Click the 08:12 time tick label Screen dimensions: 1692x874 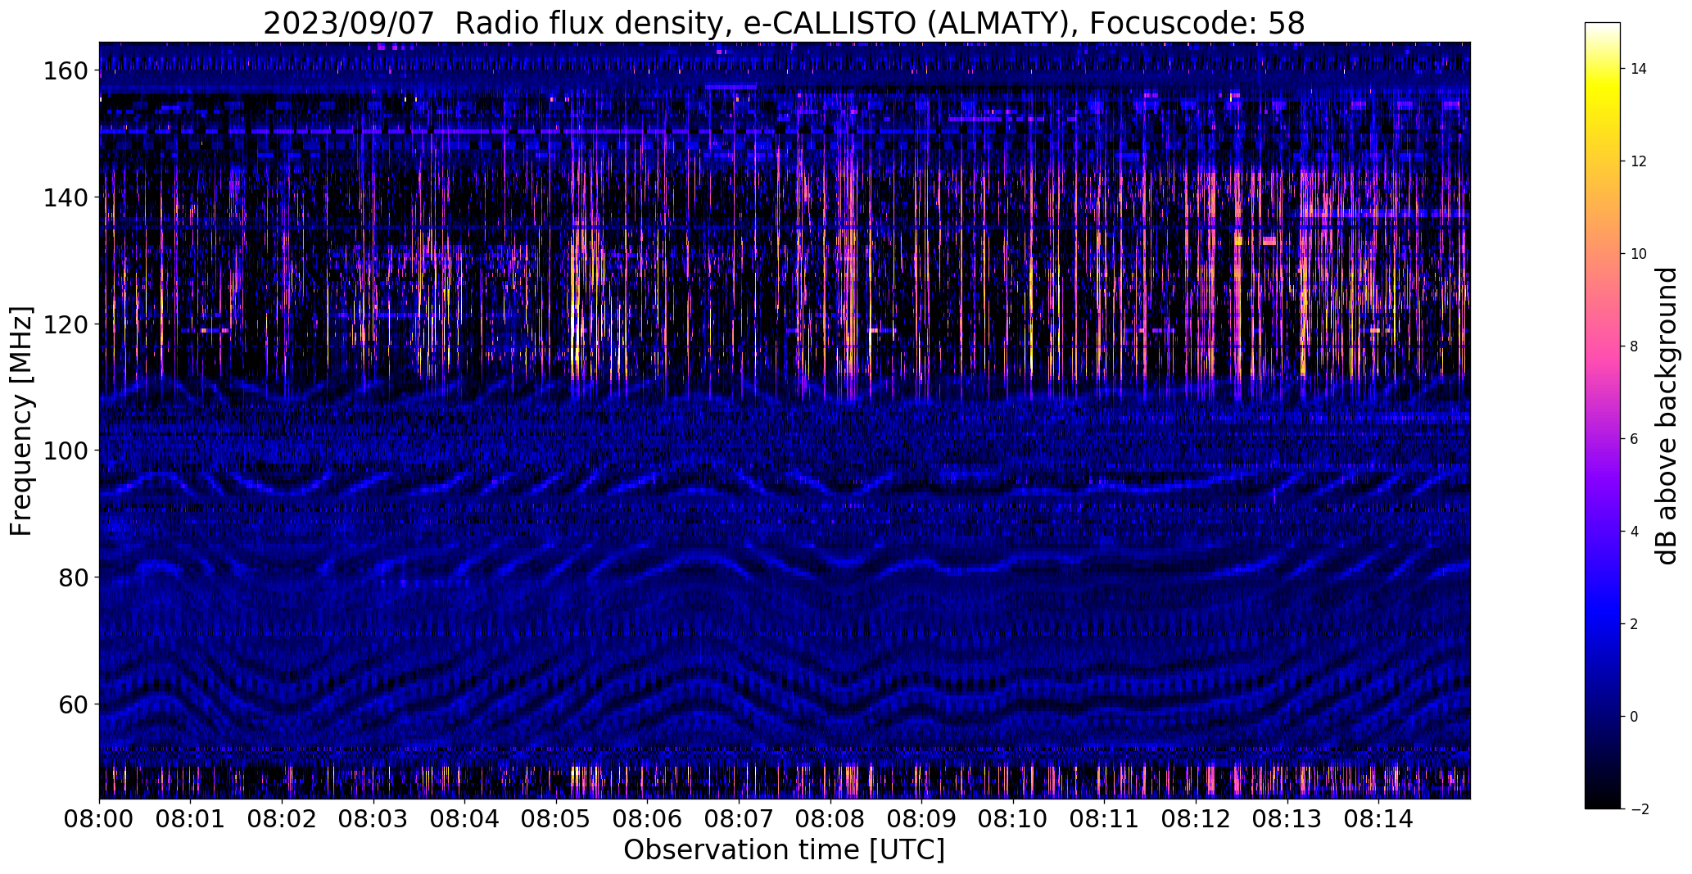pos(1196,820)
